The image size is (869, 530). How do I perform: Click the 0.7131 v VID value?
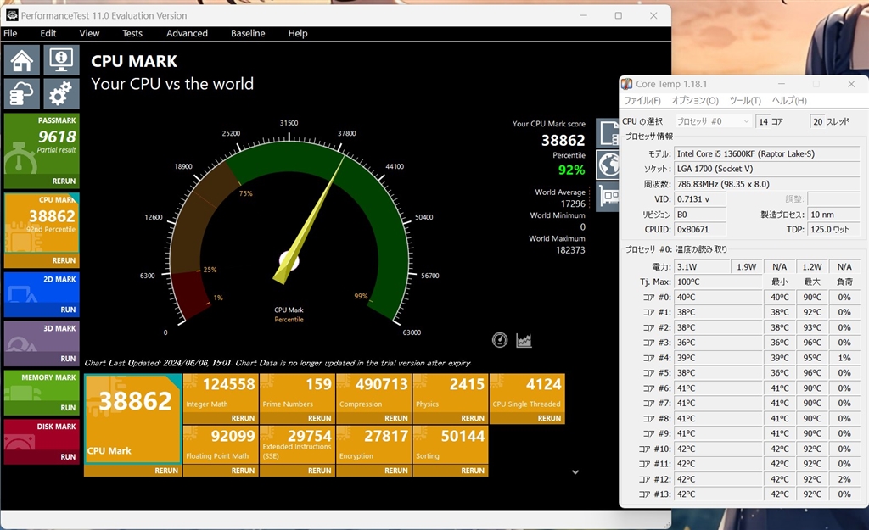(x=700, y=198)
